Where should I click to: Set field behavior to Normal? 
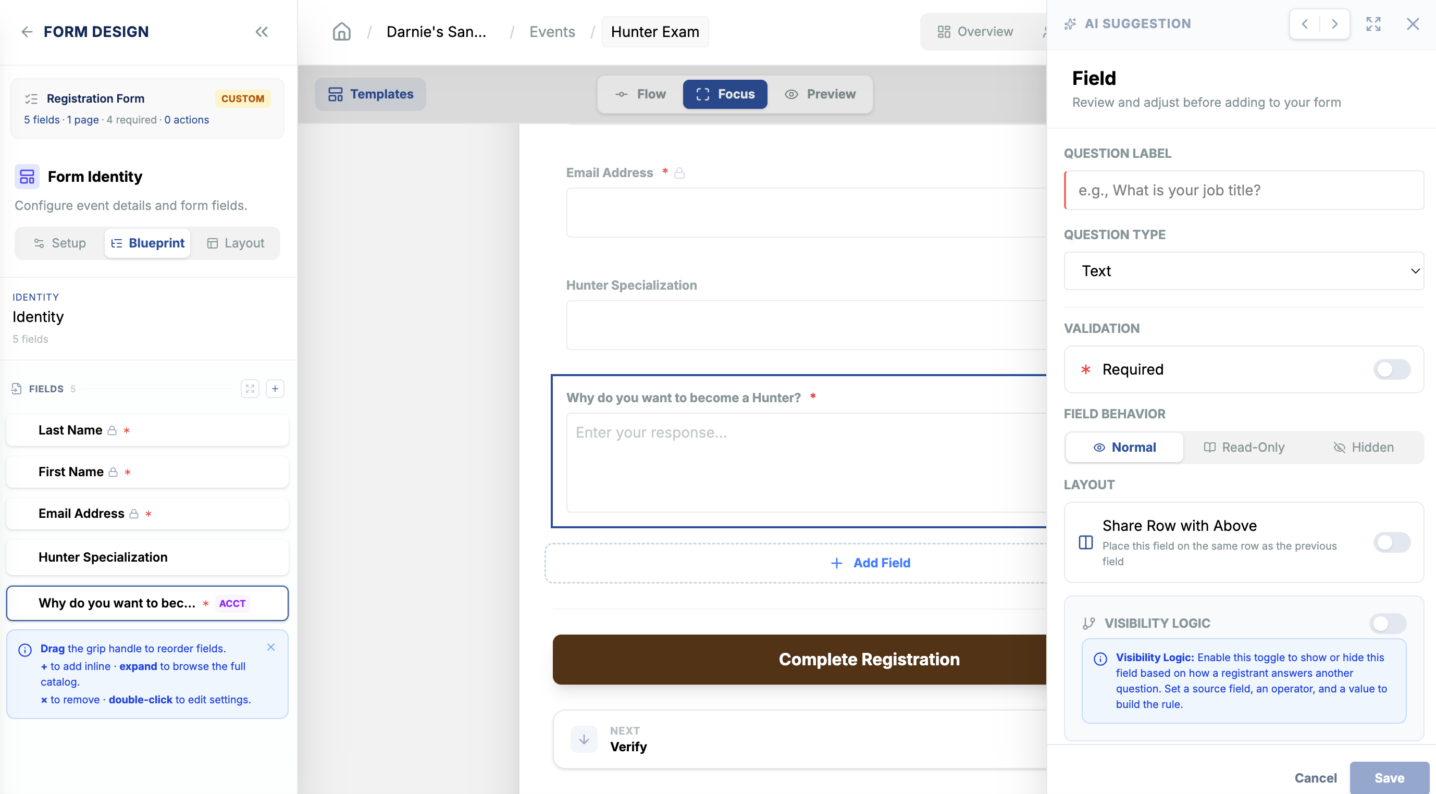point(1124,448)
